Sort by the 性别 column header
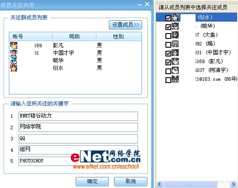This screenshot has height=188, width=238. click(x=119, y=37)
